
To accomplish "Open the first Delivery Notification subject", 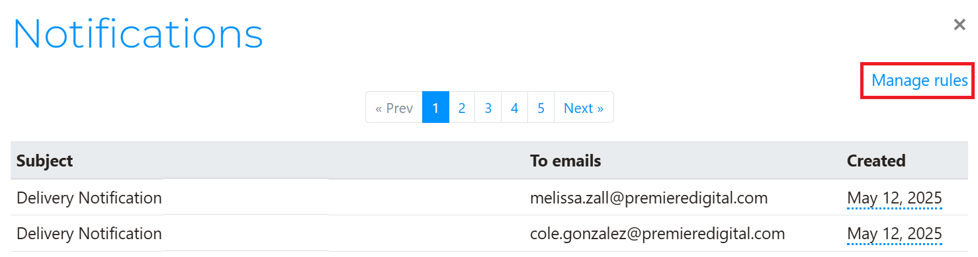I will [89, 198].
